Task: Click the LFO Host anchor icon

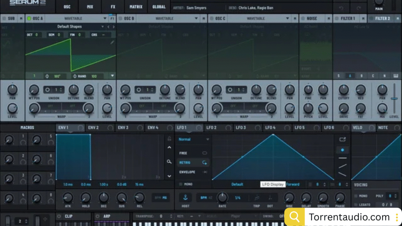Action: coord(186,197)
